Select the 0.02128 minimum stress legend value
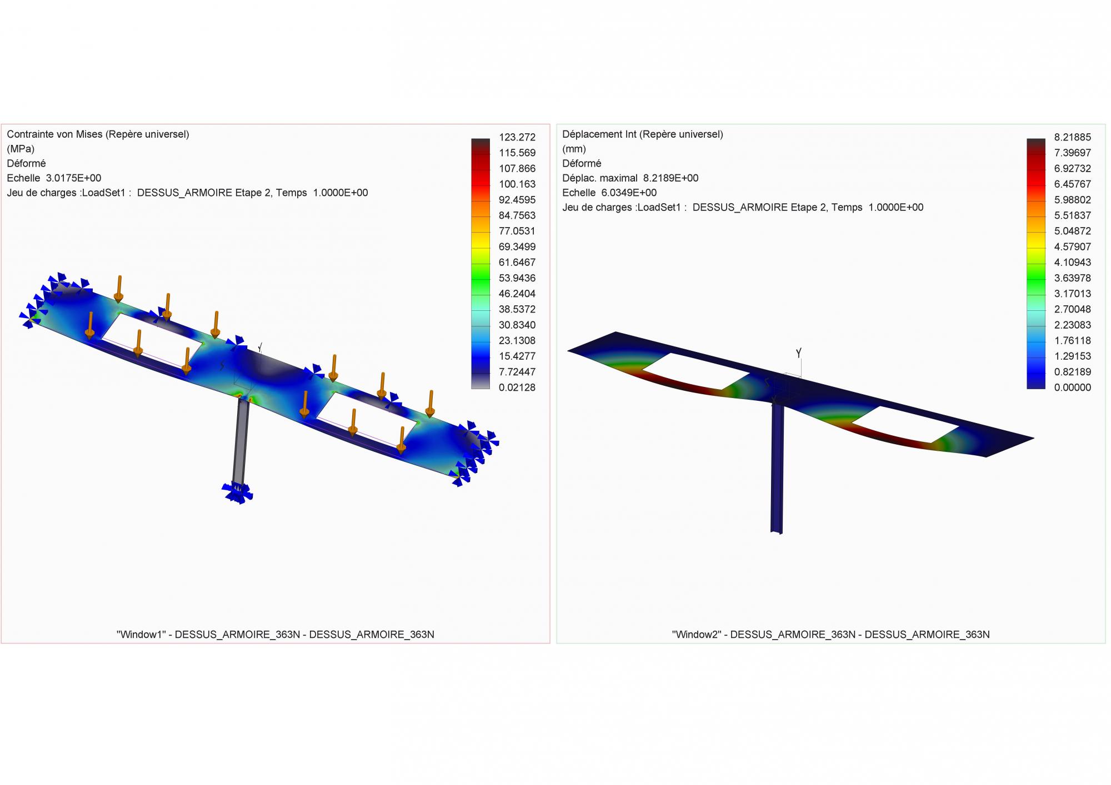The height and width of the screenshot is (785, 1111). (517, 388)
